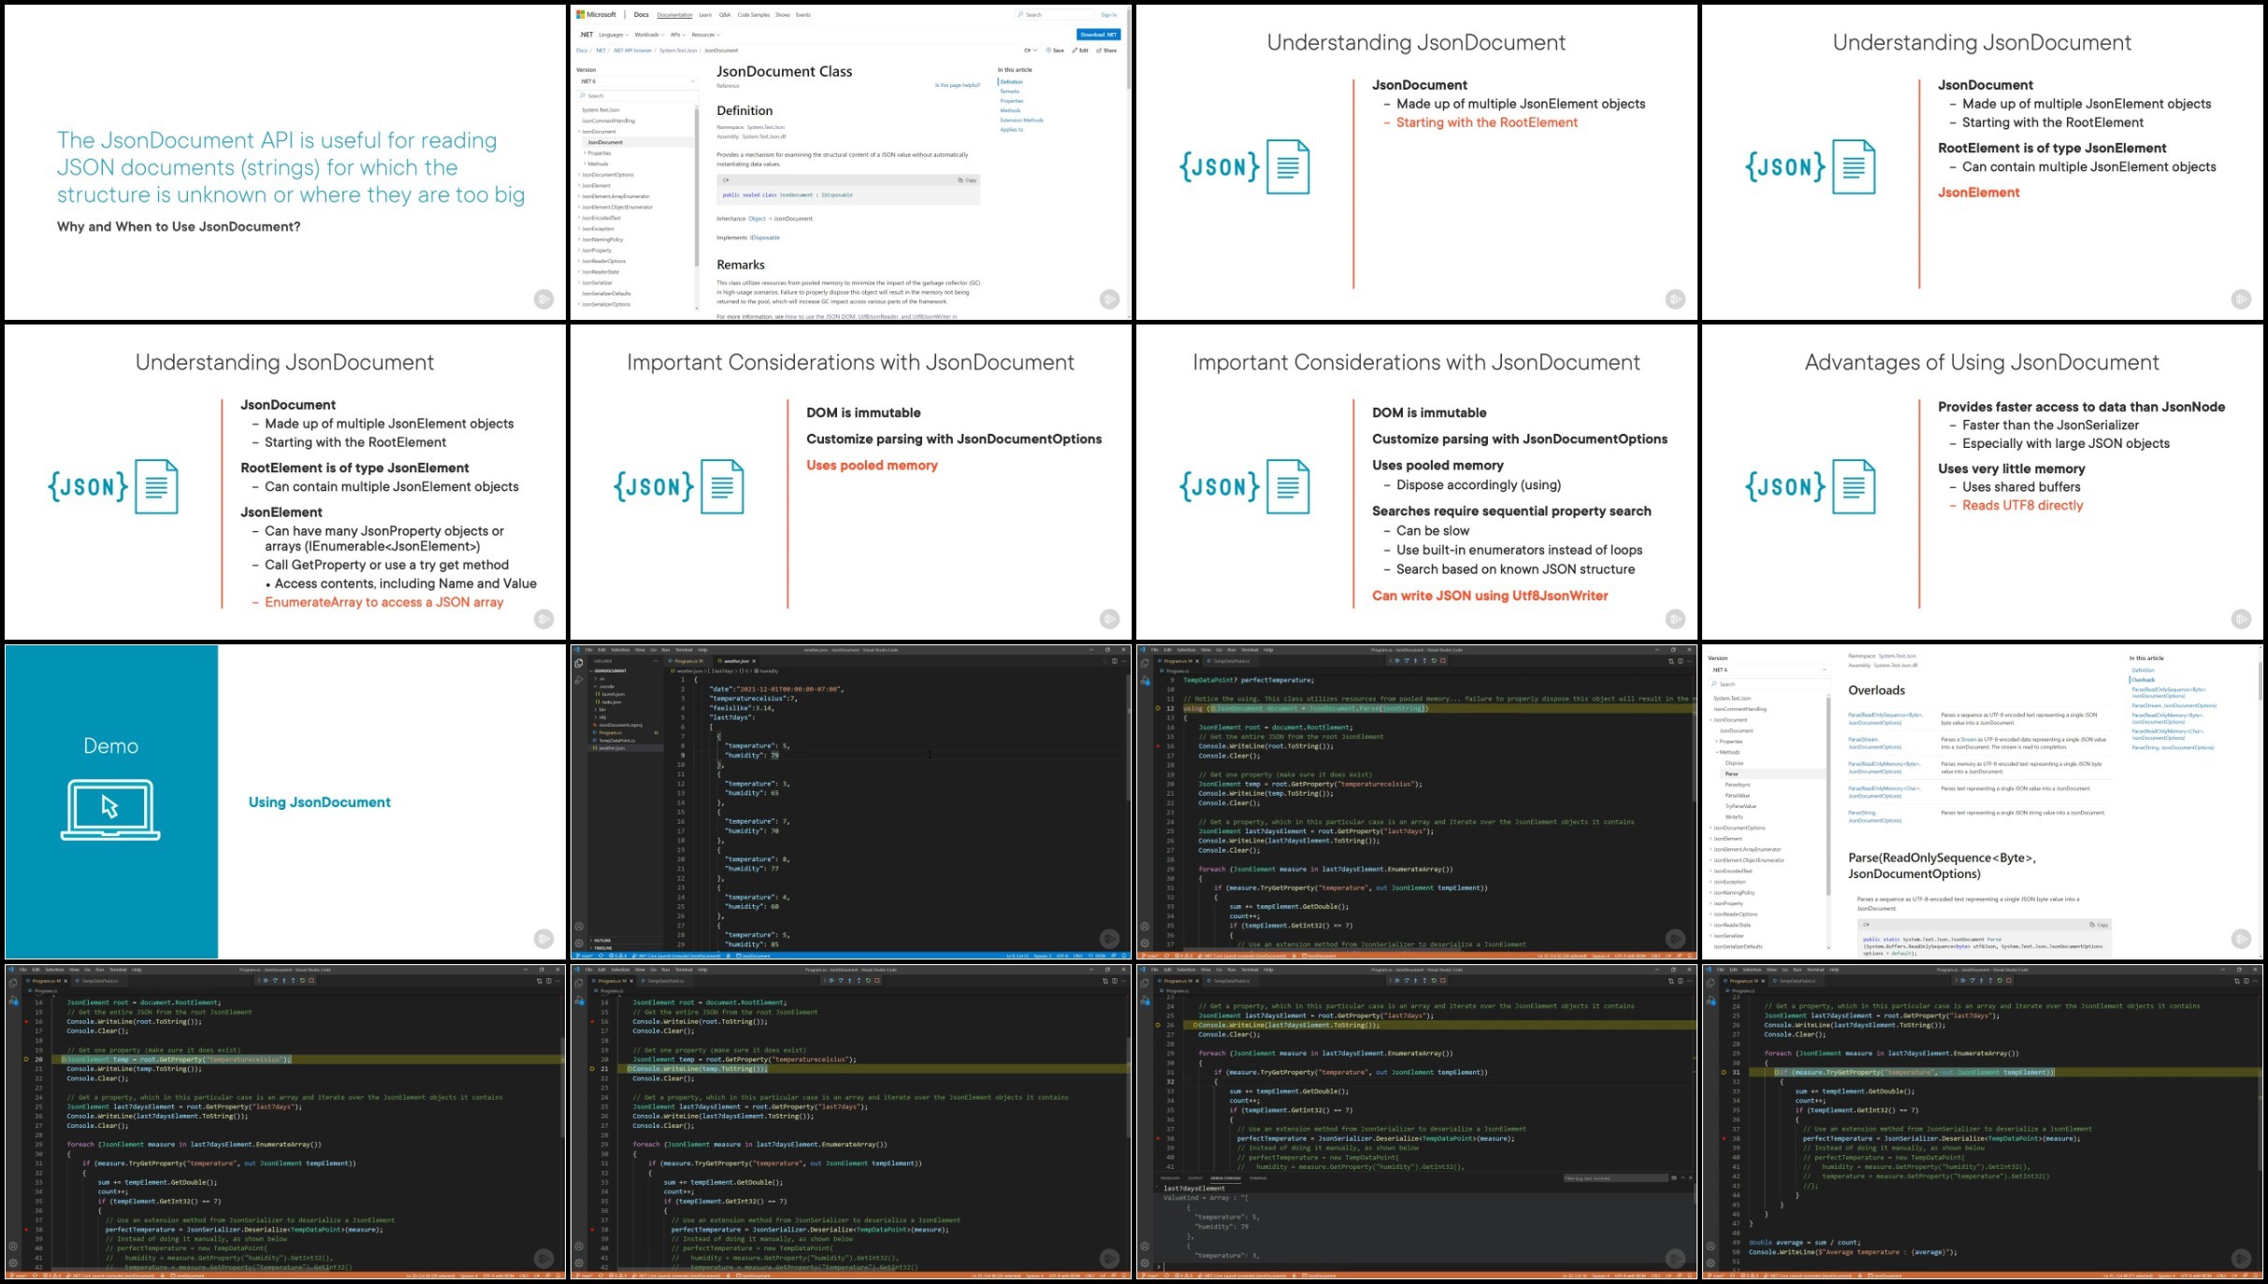Click the sidebar tree scrollbar on Parse Overloads page
The image size is (2268, 1284).
[x=1828, y=795]
